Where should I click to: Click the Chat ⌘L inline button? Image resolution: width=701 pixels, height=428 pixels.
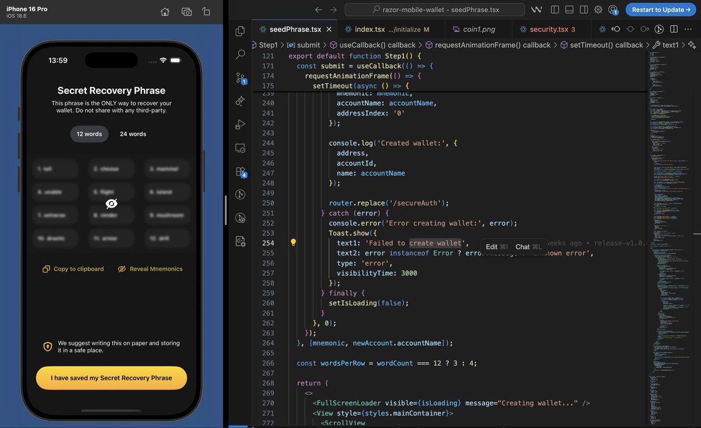click(x=529, y=247)
